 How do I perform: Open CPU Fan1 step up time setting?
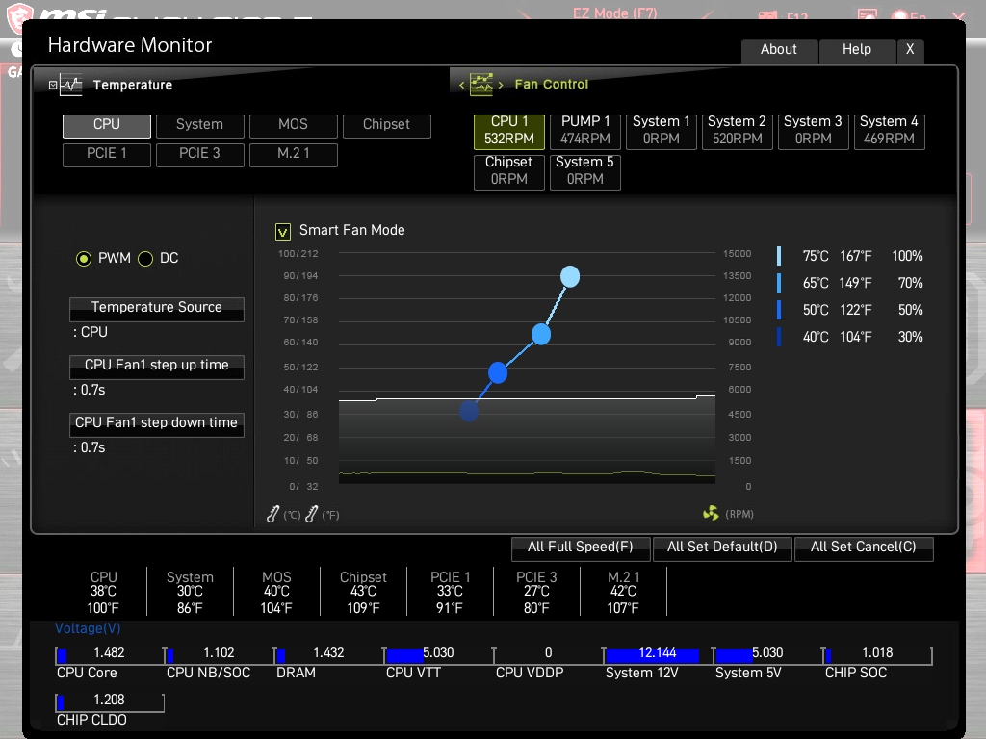point(157,367)
